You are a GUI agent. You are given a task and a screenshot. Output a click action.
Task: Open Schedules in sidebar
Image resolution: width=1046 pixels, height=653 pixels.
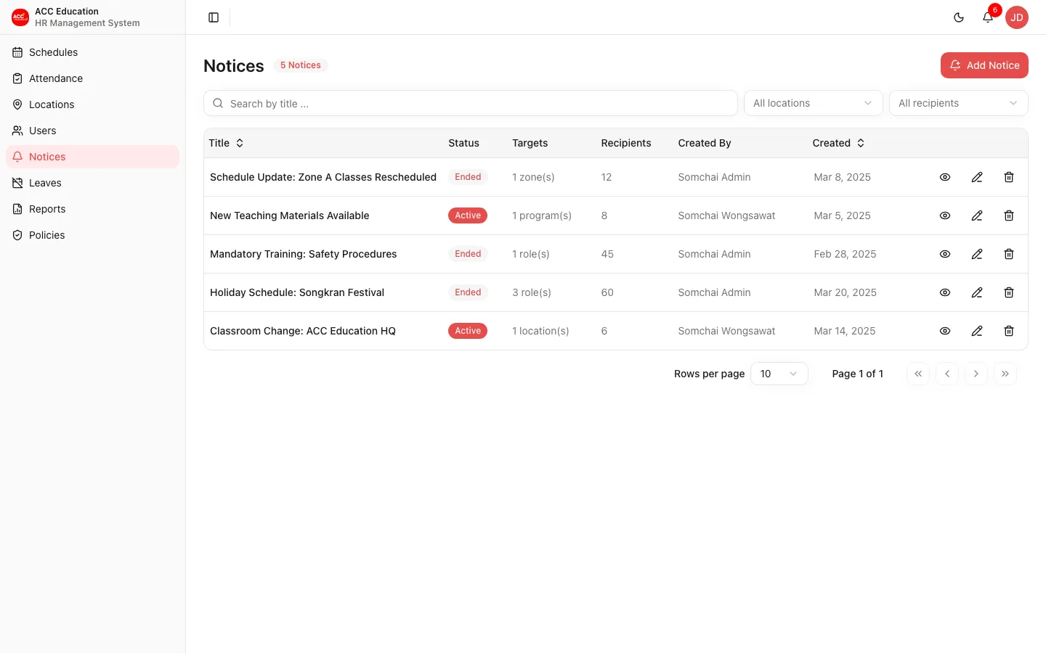[x=93, y=52]
